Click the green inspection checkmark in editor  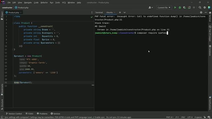tap(92, 17)
